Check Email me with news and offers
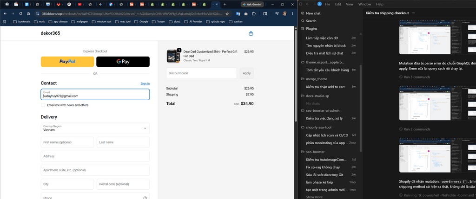Image resolution: width=476 pixels, height=199 pixels. (43, 105)
